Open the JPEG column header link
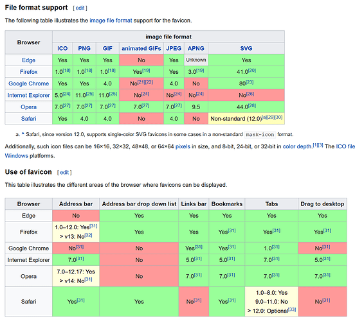Screen dimensions: 355x321 click(174, 48)
